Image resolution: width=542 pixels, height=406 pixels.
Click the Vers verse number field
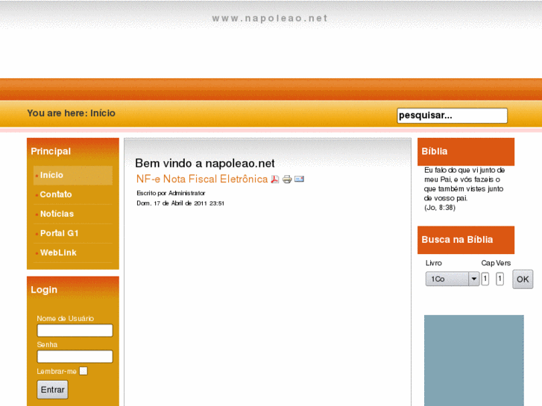tap(500, 279)
